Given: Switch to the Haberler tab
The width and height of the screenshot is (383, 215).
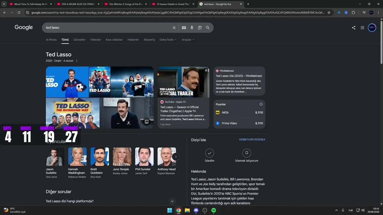Looking at the screenshot, I should click(x=133, y=40).
